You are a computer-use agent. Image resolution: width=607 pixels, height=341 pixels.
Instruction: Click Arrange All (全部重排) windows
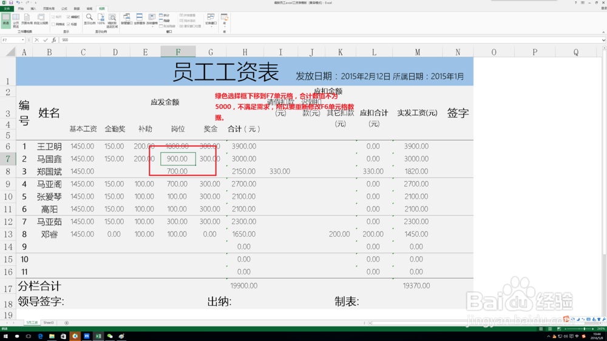click(x=140, y=19)
